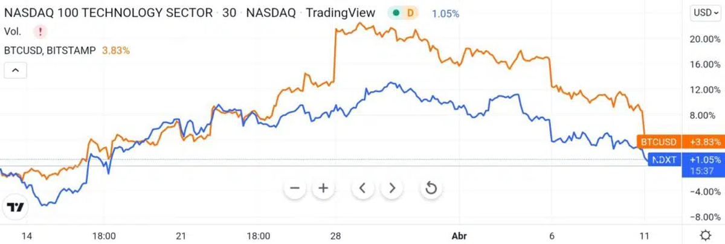Reset the chart view
The image size is (725, 244).
click(x=431, y=188)
